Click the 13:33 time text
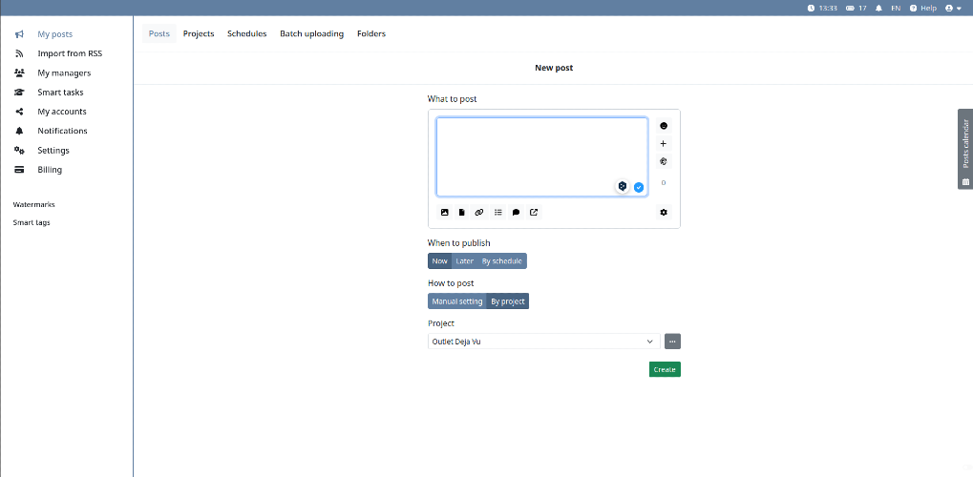Image resolution: width=973 pixels, height=477 pixels. click(829, 8)
